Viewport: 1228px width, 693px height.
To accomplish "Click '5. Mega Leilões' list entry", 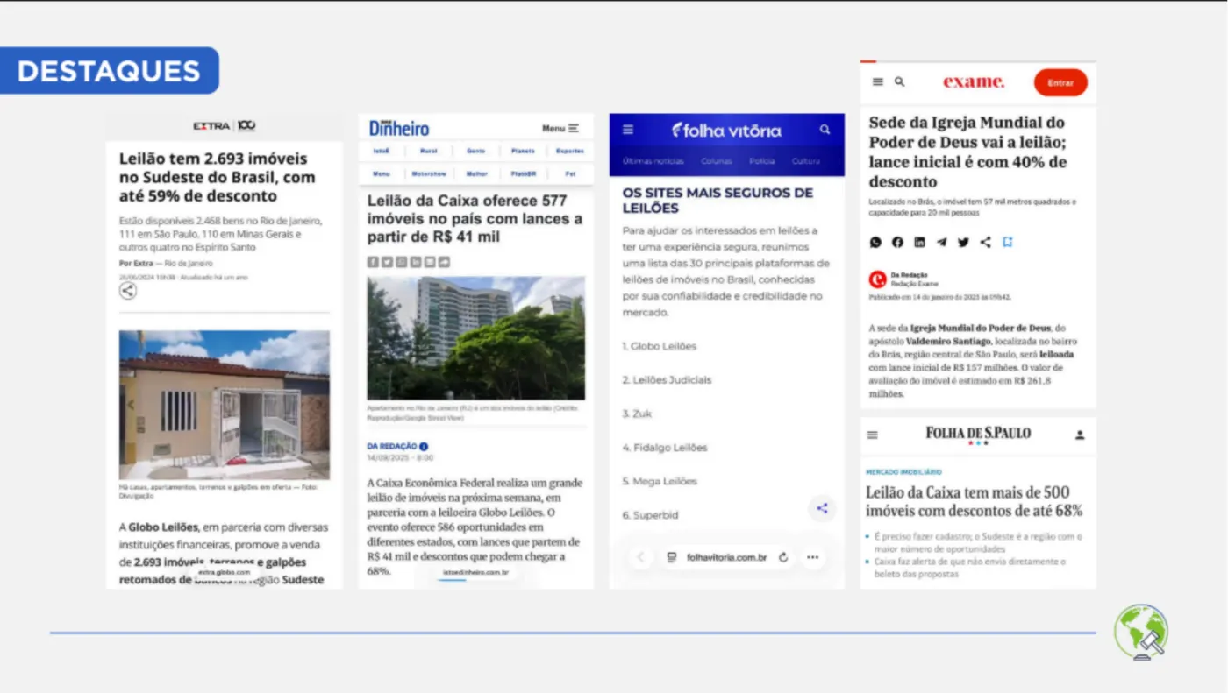I will click(660, 481).
